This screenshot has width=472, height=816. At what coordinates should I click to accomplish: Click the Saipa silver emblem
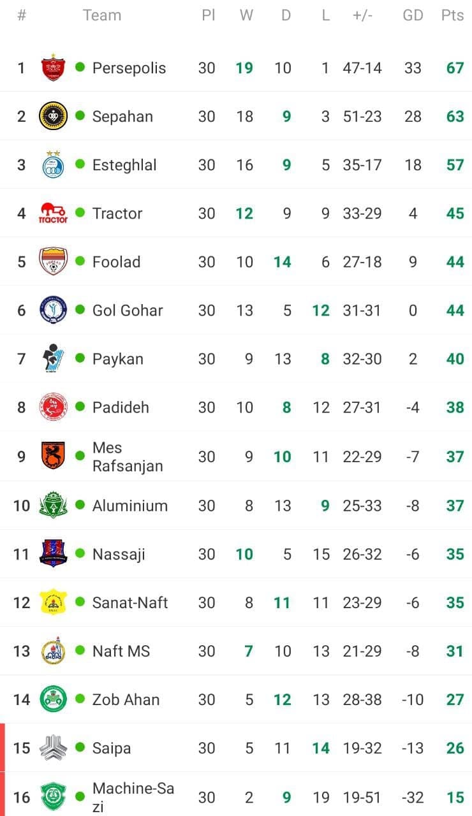point(54,747)
